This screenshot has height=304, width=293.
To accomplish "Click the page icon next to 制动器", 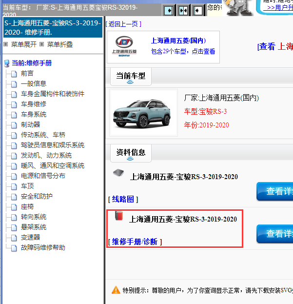I will coord(14,125).
